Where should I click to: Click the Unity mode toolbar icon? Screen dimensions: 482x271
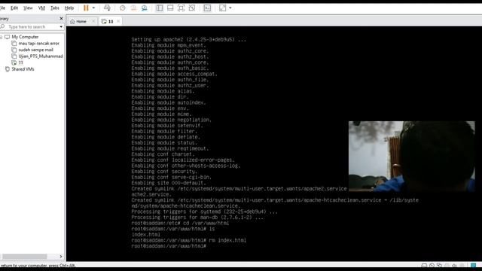point(192,8)
